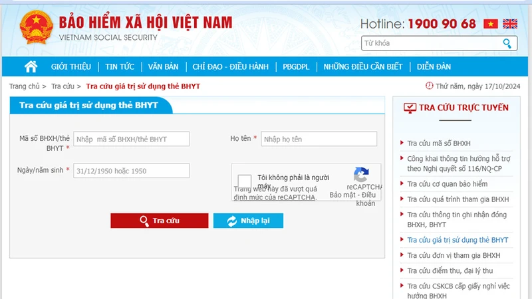Click the Vietnam national emblem logo
This screenshot has height=299, width=532.
37,27
